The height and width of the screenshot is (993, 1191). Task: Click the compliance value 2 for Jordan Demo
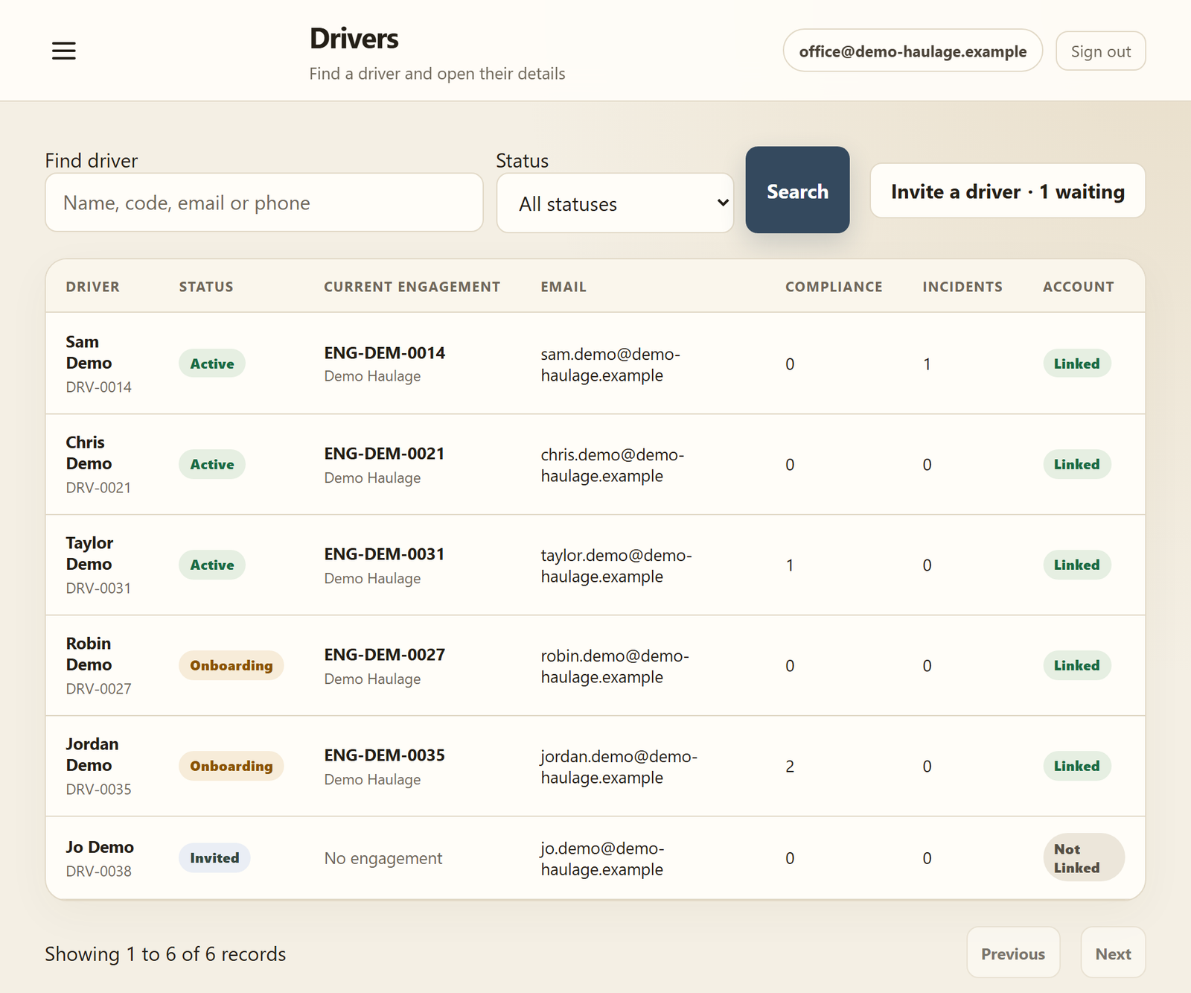coord(790,767)
